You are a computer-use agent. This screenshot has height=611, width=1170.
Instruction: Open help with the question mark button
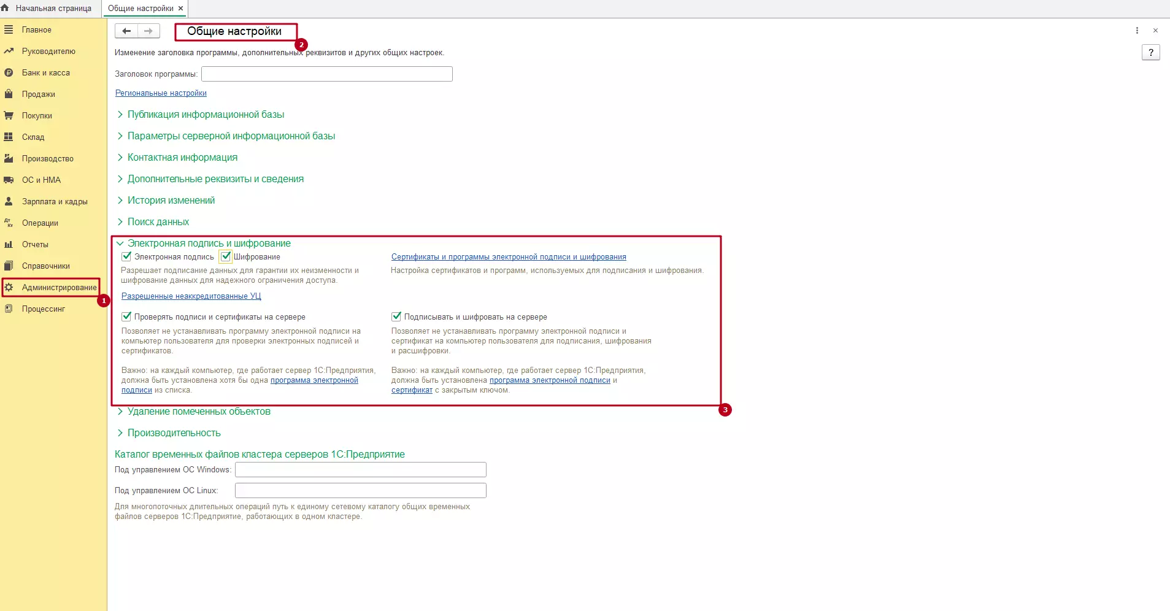coord(1151,52)
